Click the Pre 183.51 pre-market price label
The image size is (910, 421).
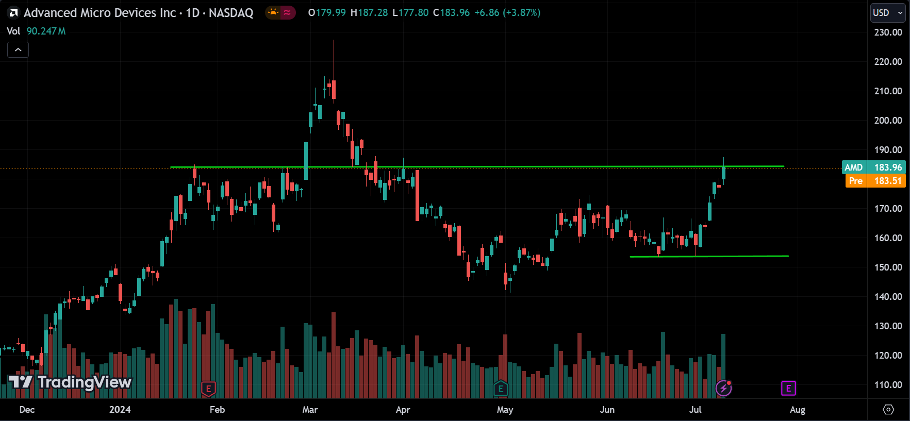875,181
